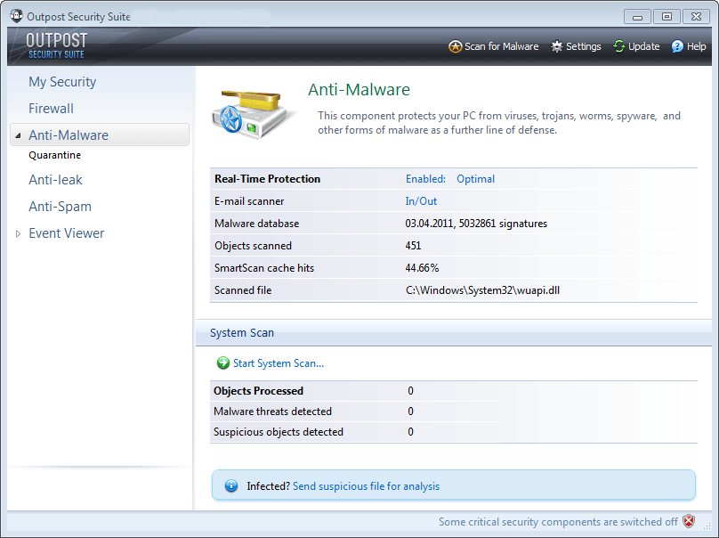
Task: Click the Outpost Security Suite logo banner
Action: [56, 46]
